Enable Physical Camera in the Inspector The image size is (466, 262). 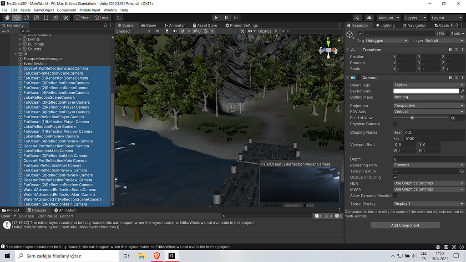pos(395,124)
